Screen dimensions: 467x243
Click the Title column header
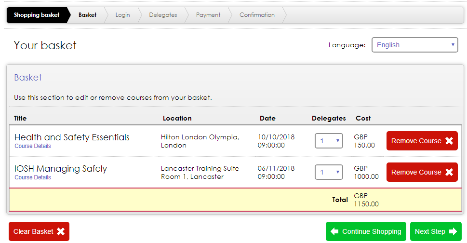point(20,118)
